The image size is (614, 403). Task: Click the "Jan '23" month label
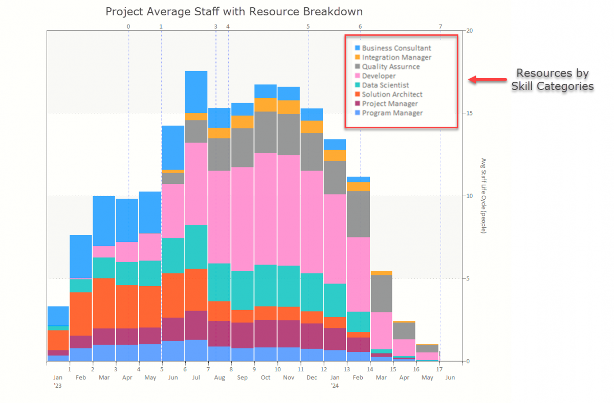[x=58, y=382]
